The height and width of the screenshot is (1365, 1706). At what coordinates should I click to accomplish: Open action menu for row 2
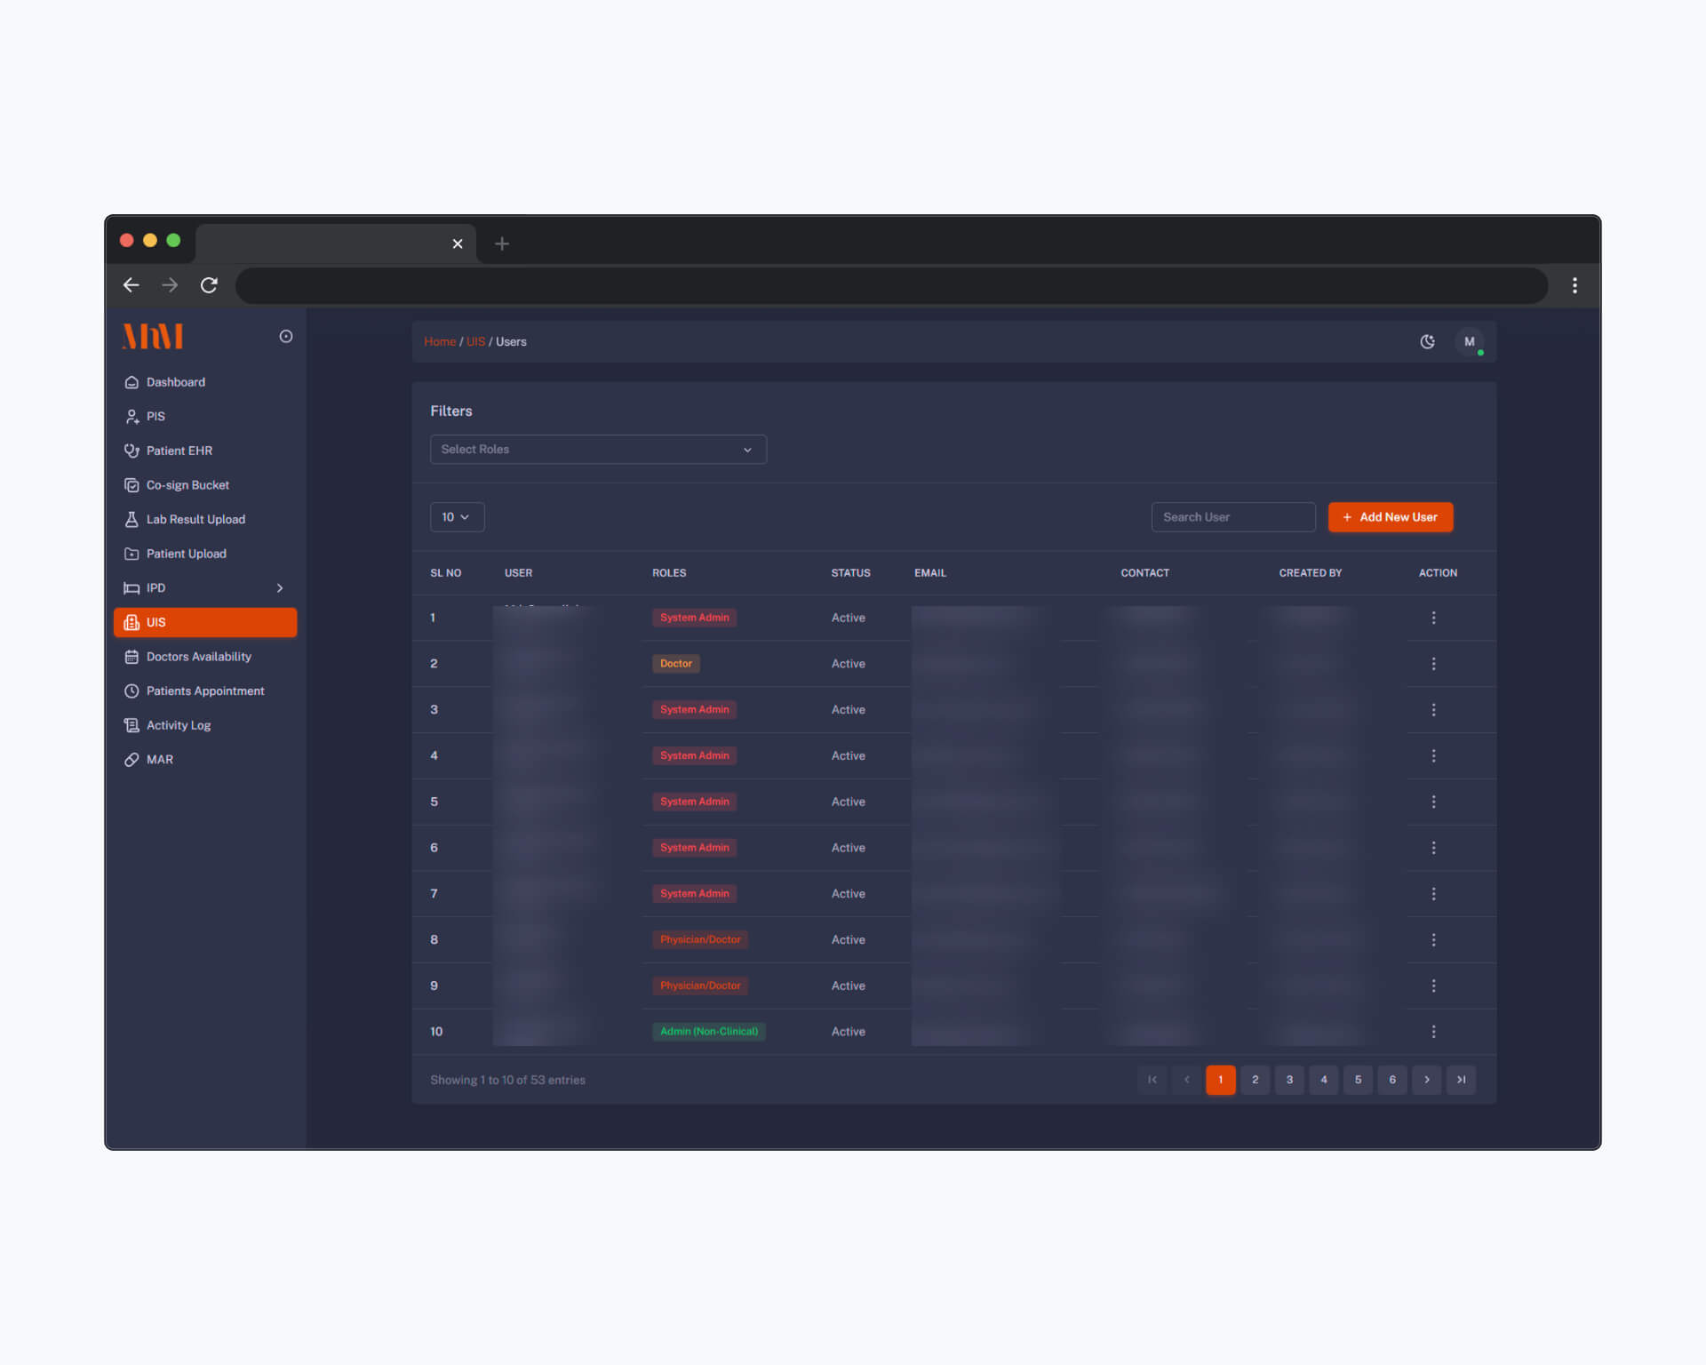pos(1433,664)
